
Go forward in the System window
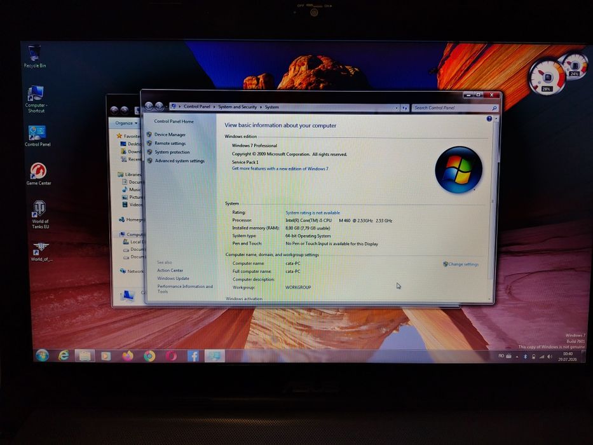pos(160,107)
